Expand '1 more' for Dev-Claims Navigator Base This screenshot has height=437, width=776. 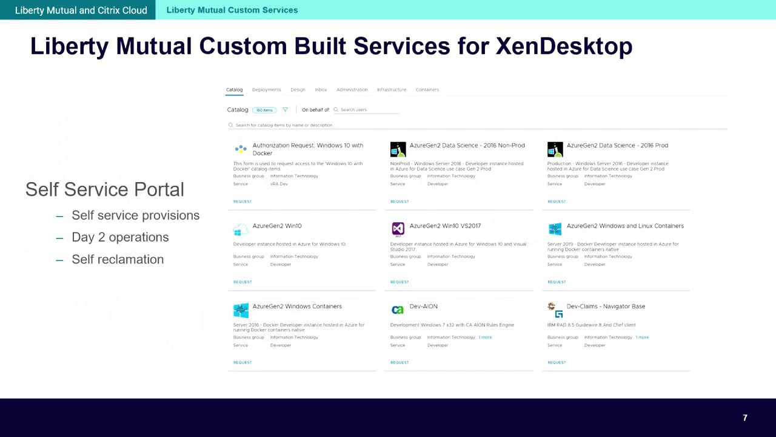tap(643, 337)
